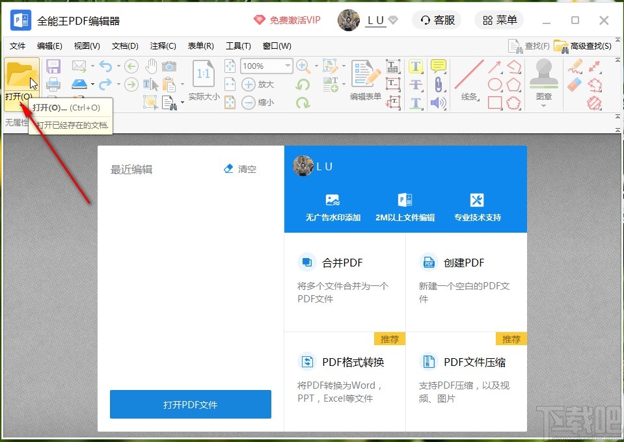Open the 文档(D) menu
624x442 pixels.
tap(125, 46)
